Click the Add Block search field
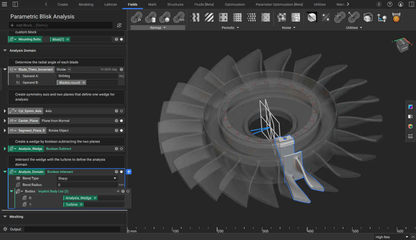 tap(61, 25)
